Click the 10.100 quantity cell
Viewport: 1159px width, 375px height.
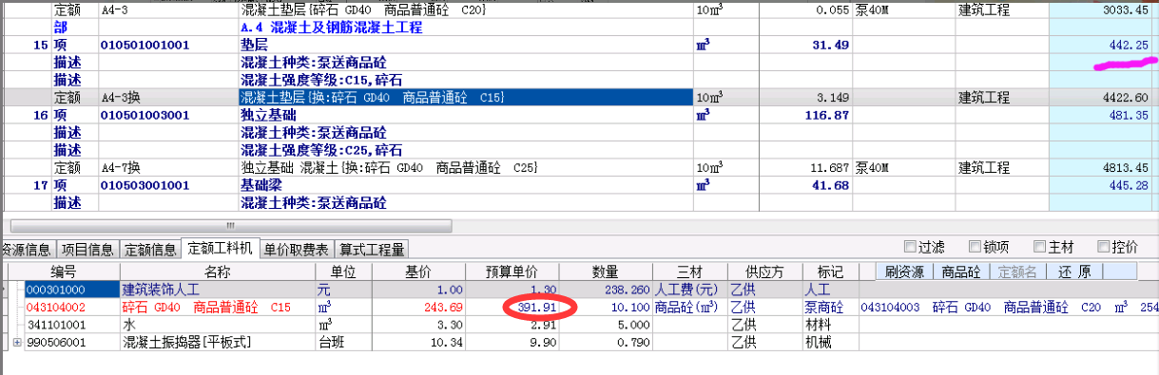606,307
